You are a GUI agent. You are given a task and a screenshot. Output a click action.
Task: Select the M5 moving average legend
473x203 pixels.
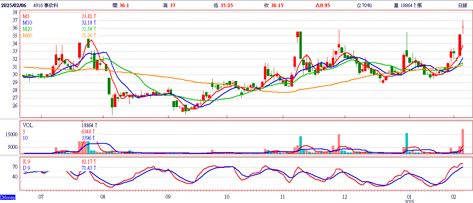(x=27, y=16)
